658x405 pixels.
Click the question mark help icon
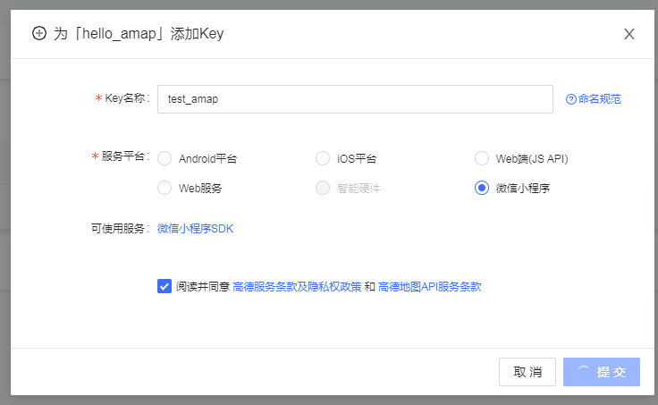(570, 99)
